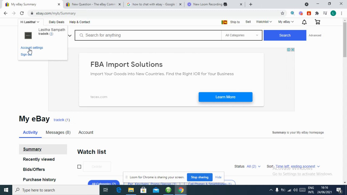Bookmark page with star icon
The width and height of the screenshot is (347, 195).
pos(282,13)
